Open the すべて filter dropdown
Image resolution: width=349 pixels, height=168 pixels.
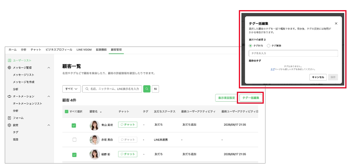point(71,89)
